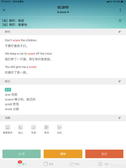Collapse the 助记 section
Screen dimensions: 126x168
point(120,81)
